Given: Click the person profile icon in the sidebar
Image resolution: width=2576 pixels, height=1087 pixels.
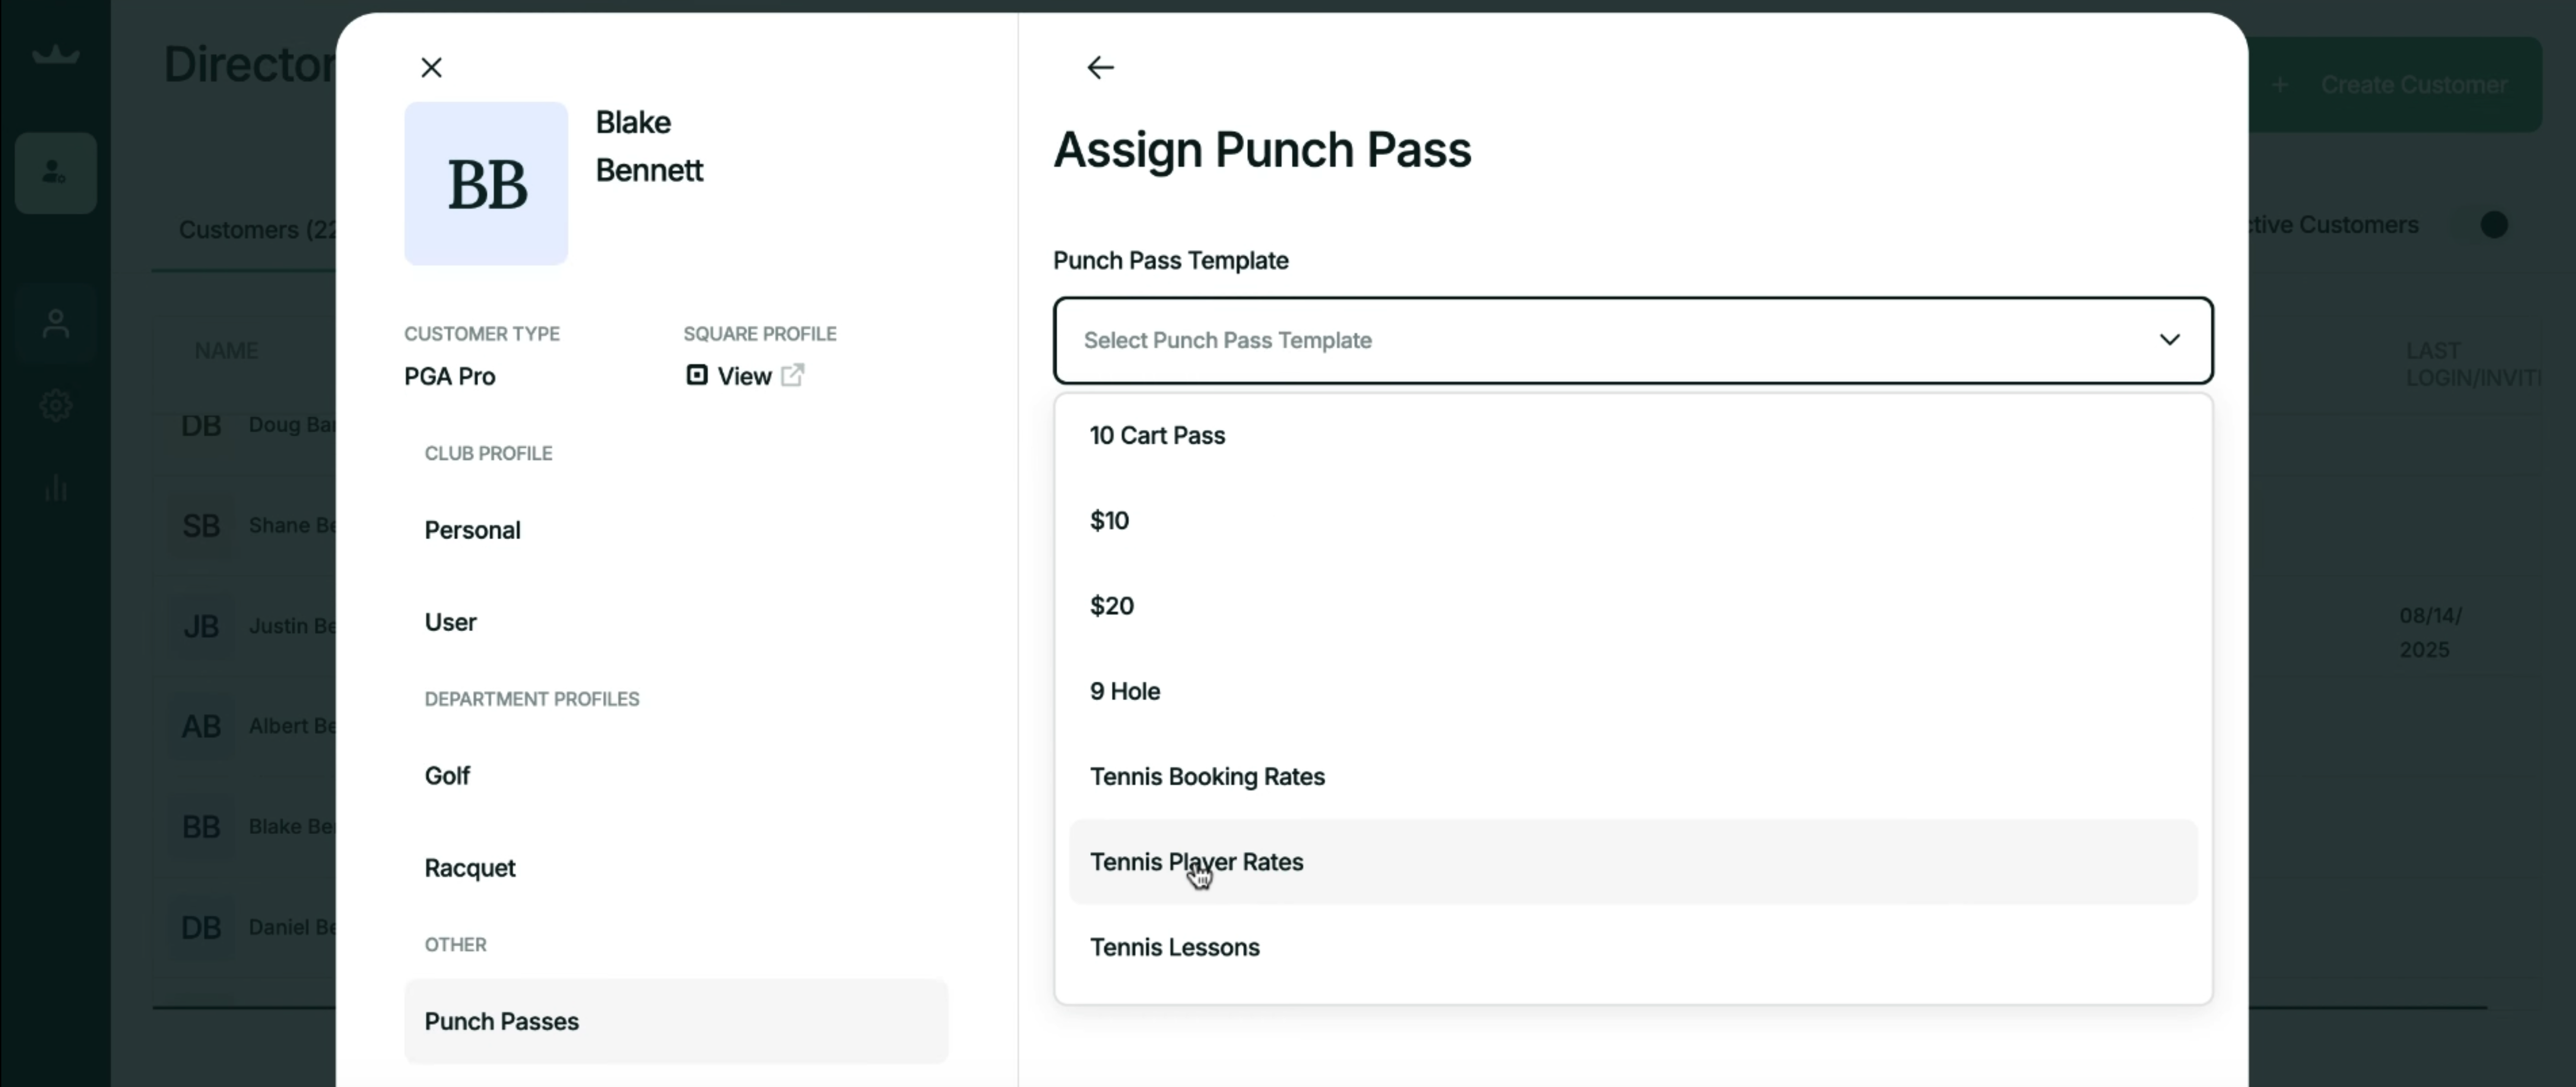Looking at the screenshot, I should pyautogui.click(x=56, y=324).
